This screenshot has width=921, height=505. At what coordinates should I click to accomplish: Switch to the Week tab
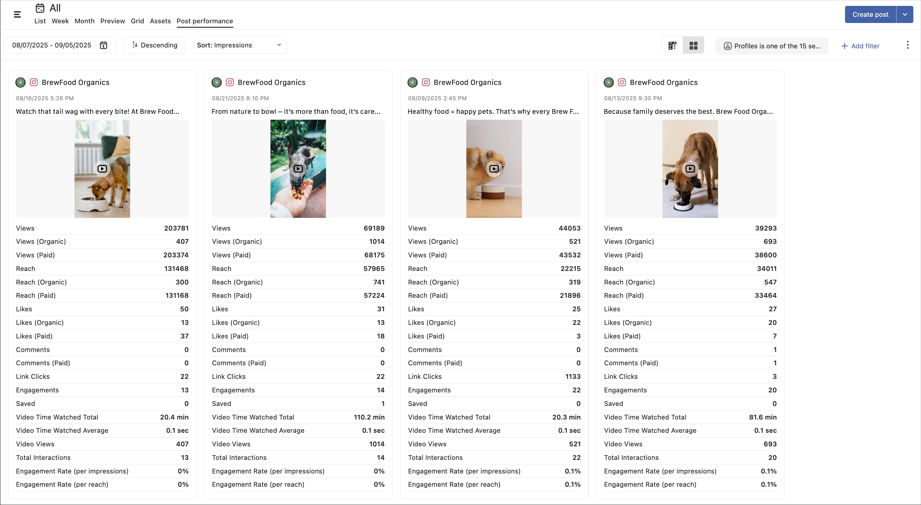pyautogui.click(x=60, y=21)
